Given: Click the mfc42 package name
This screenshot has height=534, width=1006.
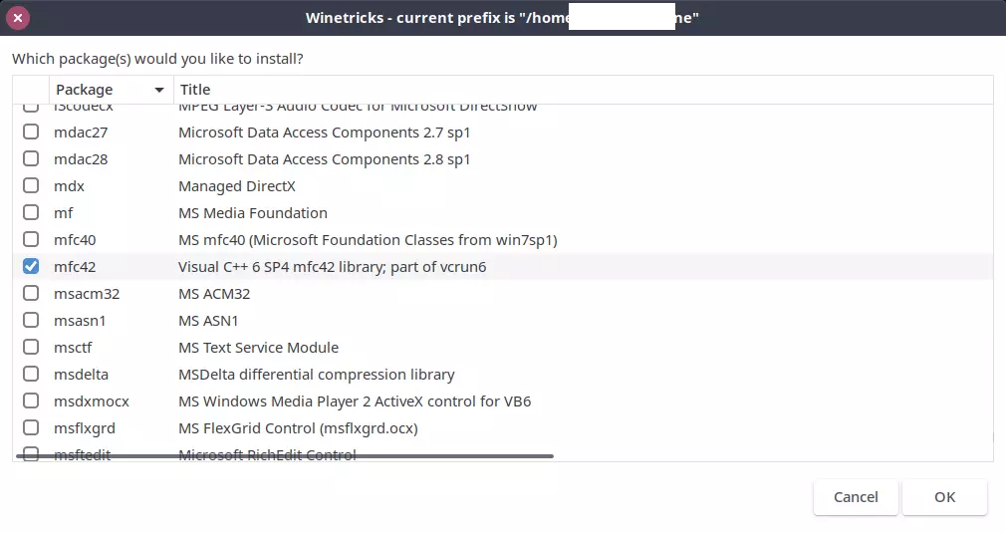Looking at the screenshot, I should point(75,267).
